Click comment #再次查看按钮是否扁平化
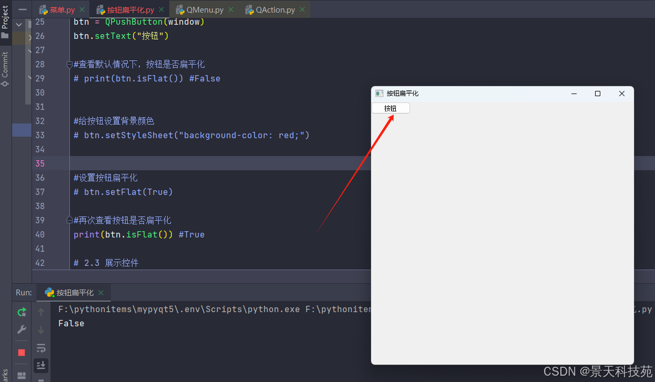 pyautogui.click(x=122, y=221)
